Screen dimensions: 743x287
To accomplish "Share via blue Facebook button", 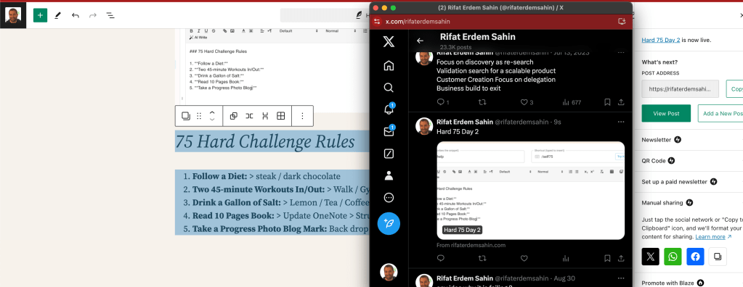I will click(x=695, y=257).
